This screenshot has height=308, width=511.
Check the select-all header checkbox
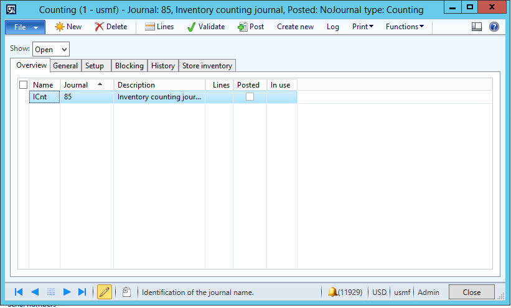[24, 85]
